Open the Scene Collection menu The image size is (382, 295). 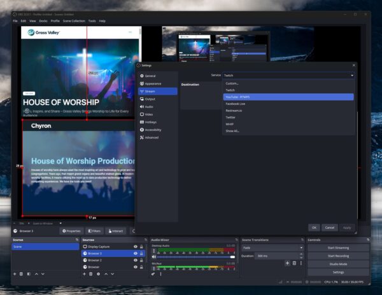[x=74, y=21]
